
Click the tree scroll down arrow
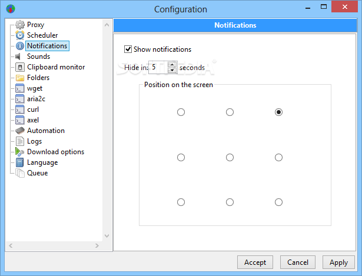click(107, 235)
